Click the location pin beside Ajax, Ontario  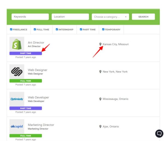tap(100, 127)
